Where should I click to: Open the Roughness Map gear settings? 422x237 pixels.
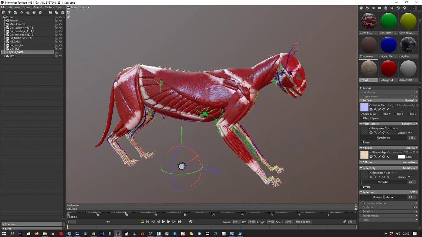371,133
